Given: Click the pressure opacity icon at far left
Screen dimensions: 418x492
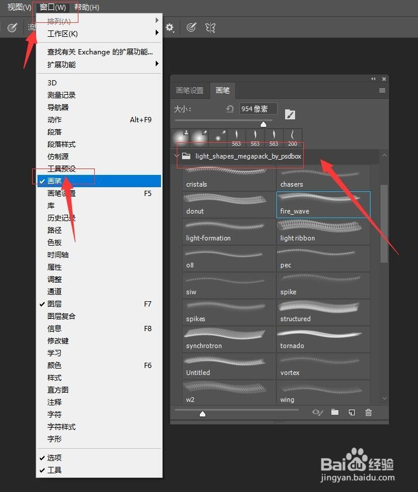Looking at the screenshot, I should pyautogui.click(x=12, y=28).
